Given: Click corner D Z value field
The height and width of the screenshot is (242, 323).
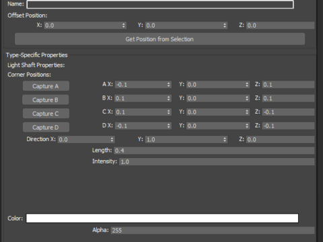Looking at the screenshot, I should click(288, 126).
